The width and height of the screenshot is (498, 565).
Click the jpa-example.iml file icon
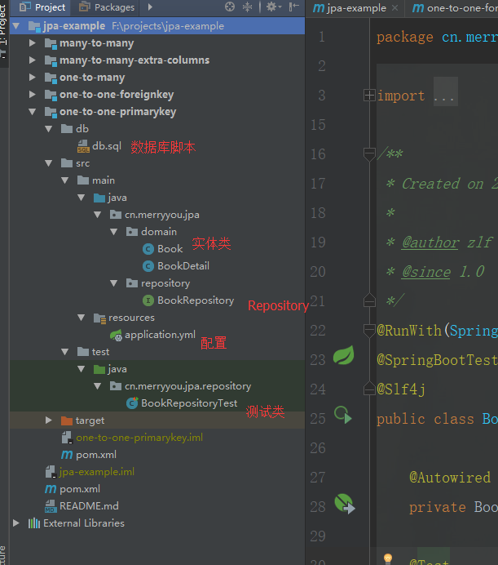tap(51, 472)
